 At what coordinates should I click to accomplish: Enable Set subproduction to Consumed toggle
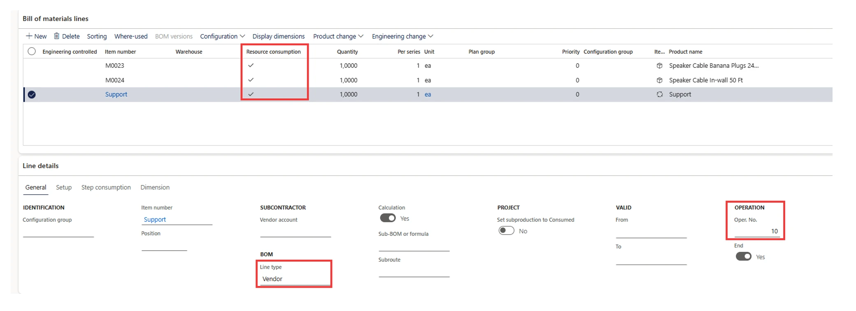pos(506,230)
